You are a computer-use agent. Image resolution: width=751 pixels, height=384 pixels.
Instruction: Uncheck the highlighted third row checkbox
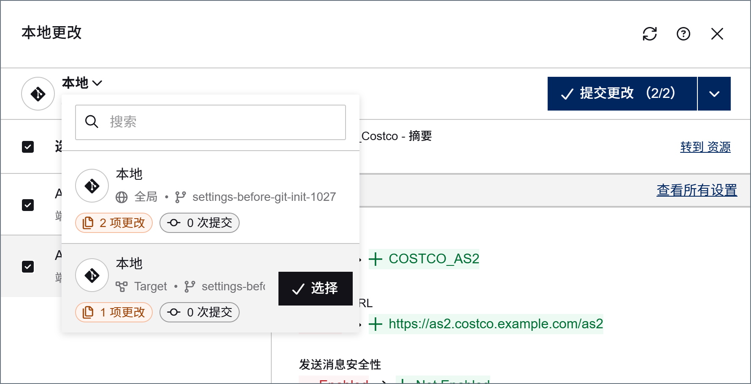(x=28, y=267)
